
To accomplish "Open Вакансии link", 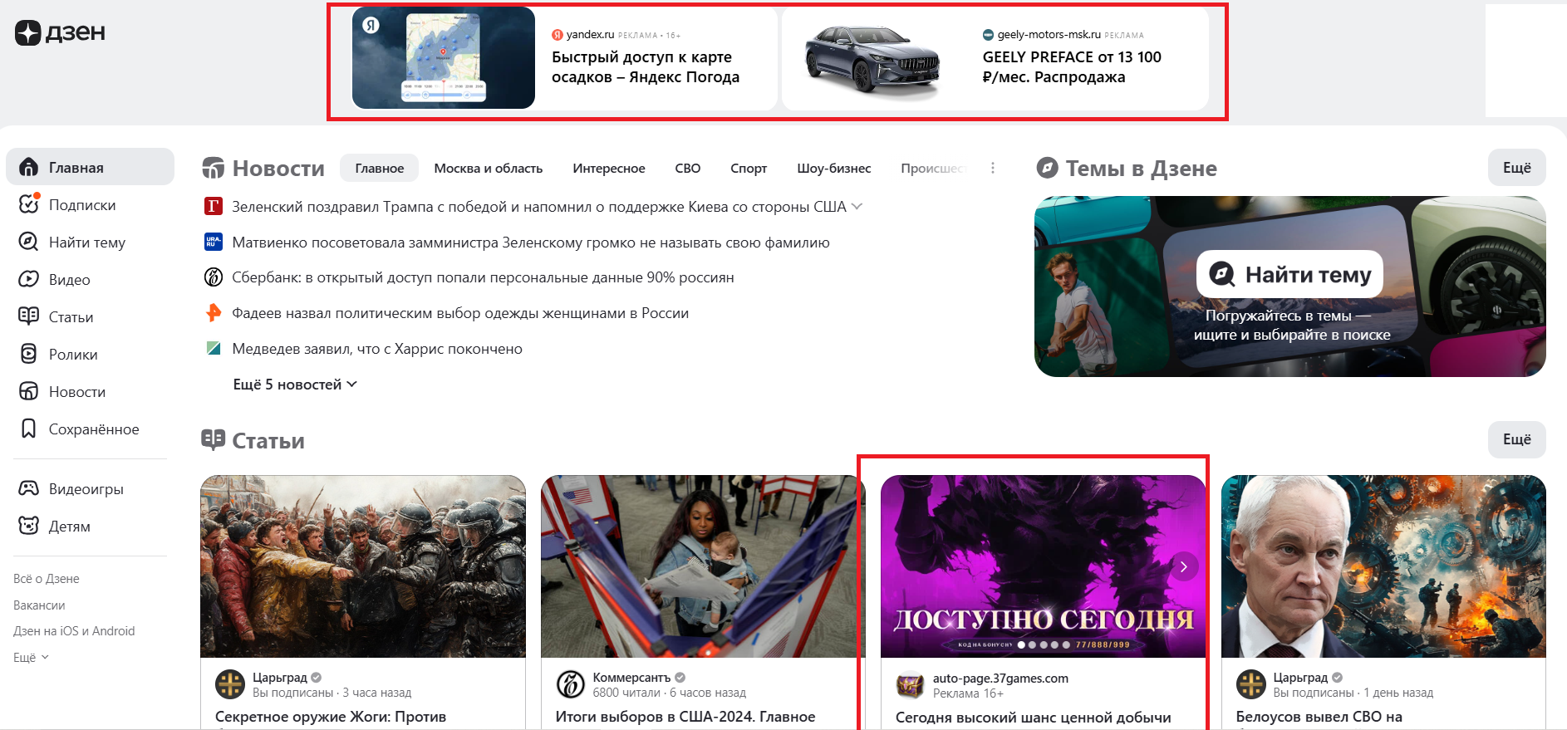I will [x=39, y=605].
